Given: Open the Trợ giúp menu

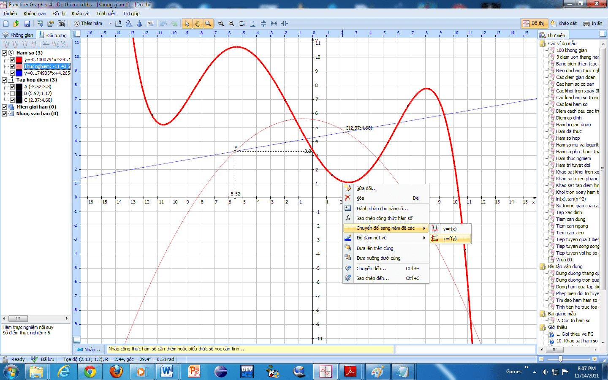Looking at the screenshot, I should click(131, 14).
